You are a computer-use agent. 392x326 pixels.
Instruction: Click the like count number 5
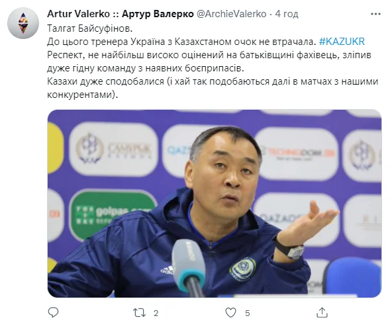tap(247, 313)
